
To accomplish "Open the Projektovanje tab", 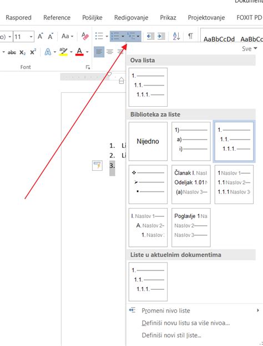I will (206, 18).
